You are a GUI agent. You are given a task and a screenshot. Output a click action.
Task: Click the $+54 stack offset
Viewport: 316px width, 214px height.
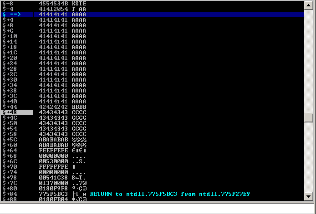[10, 128]
